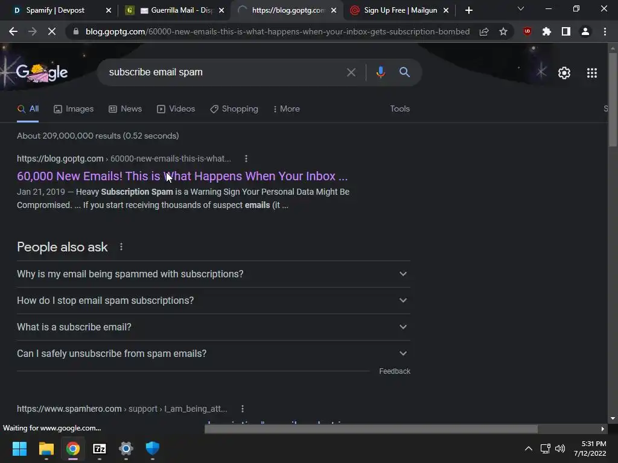Expand 'How do I stop email spam subscriptions?'
Image resolution: width=618 pixels, height=463 pixels.
pyautogui.click(x=213, y=300)
